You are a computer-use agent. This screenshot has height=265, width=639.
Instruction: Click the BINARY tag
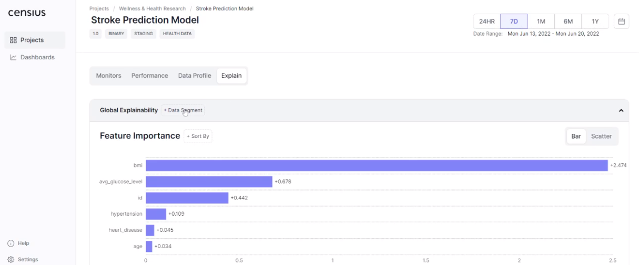tap(116, 34)
